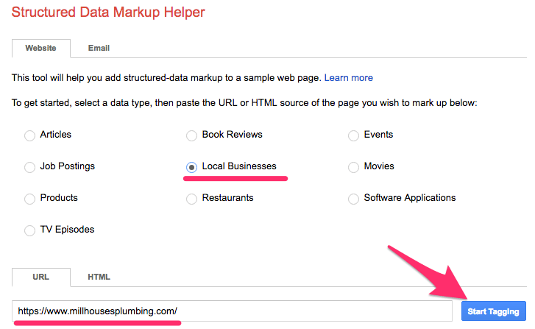Choose the Book Reviews data type
Image resolution: width=535 pixels, height=329 pixels.
pyautogui.click(x=191, y=135)
